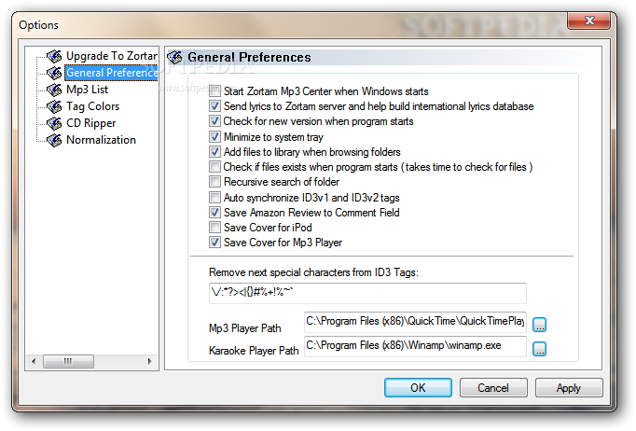The height and width of the screenshot is (431, 636).
Task: Select General Preferences in the tree
Action: 112,73
